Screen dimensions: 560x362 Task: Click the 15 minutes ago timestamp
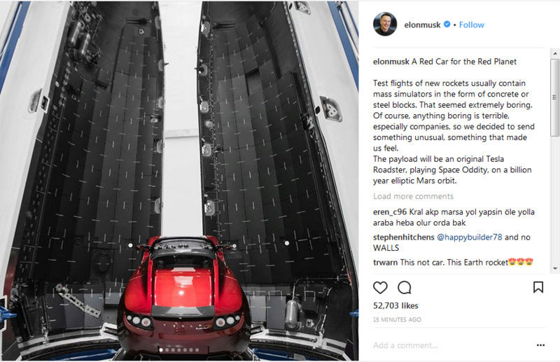tap(397, 319)
